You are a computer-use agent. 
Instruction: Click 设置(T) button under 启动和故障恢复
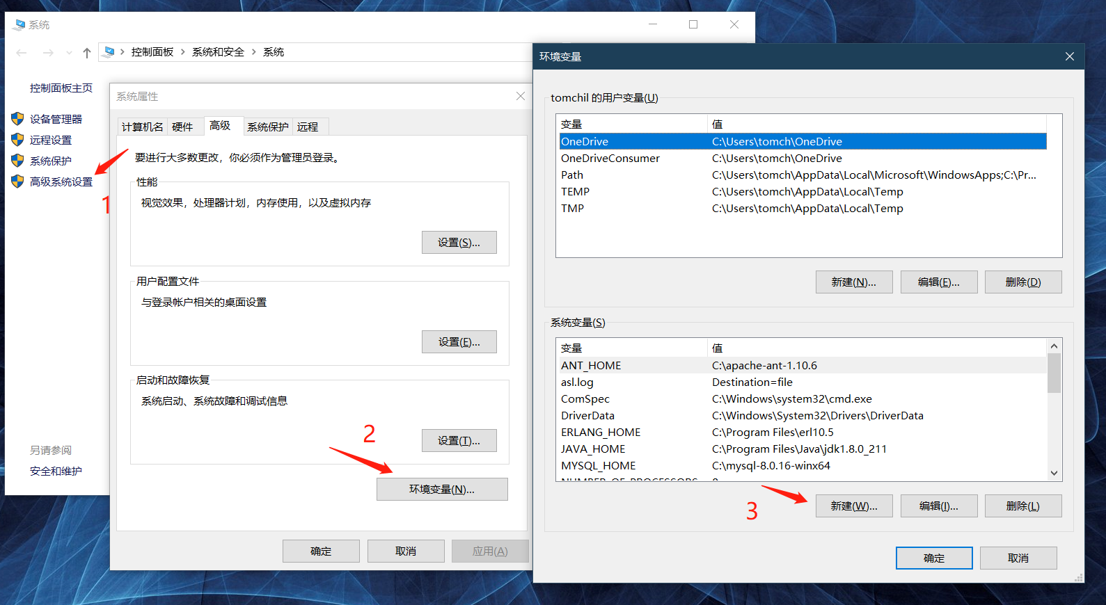point(459,441)
